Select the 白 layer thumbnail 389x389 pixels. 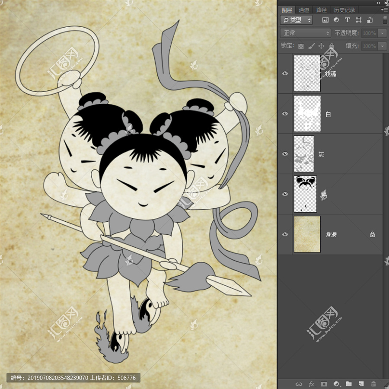pyautogui.click(x=307, y=113)
